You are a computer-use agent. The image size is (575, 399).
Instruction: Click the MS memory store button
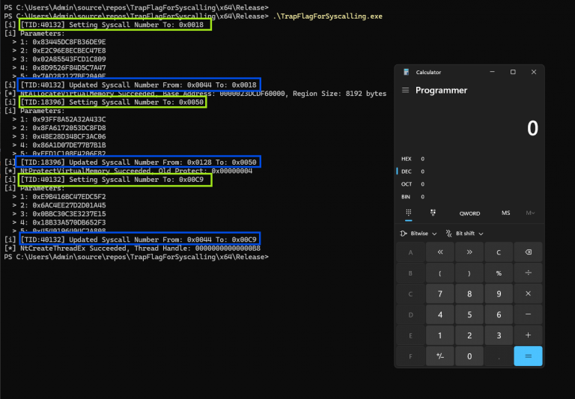505,213
